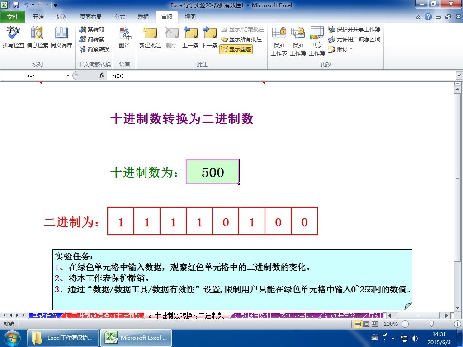This screenshot has width=463, height=347.
Task: Switch to the 数据 (Data) tab
Action: (143, 17)
